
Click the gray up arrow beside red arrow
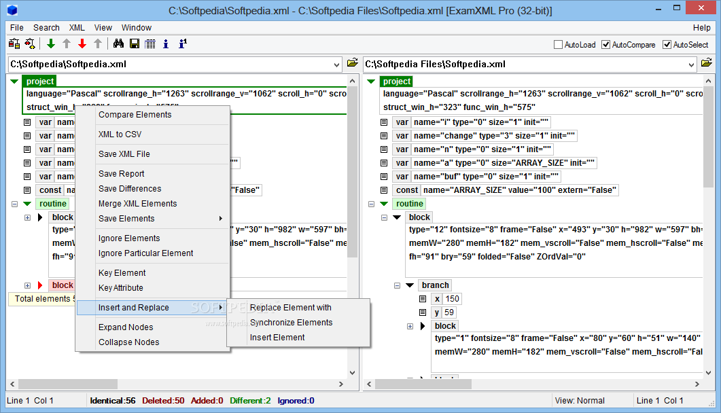tap(98, 43)
